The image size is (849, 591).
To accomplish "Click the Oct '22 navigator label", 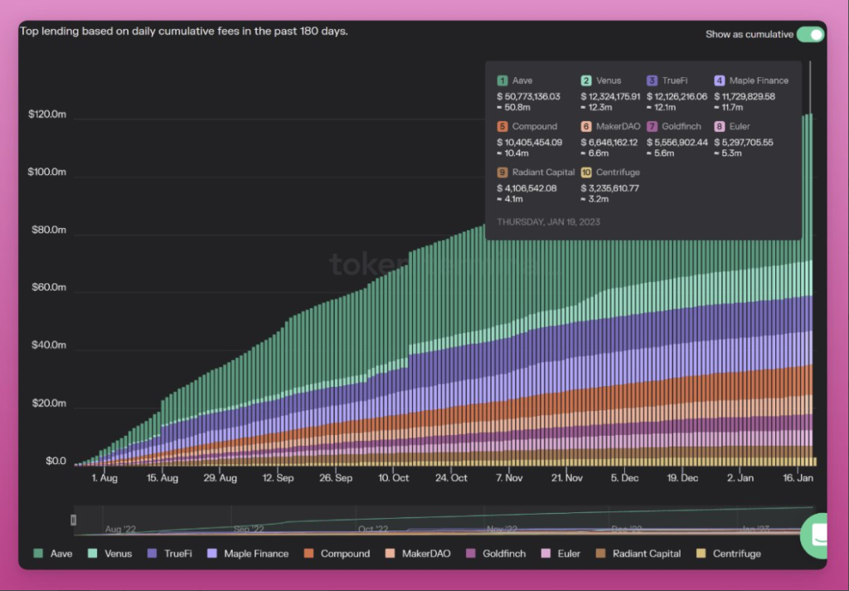I will tap(373, 530).
